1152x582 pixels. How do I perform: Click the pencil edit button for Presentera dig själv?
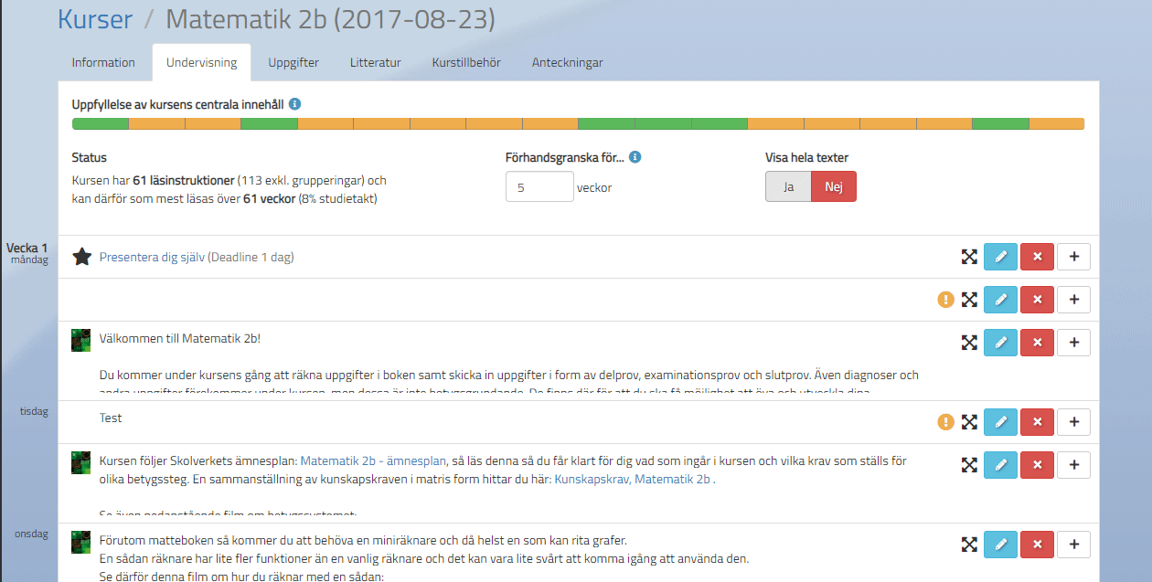click(1000, 258)
